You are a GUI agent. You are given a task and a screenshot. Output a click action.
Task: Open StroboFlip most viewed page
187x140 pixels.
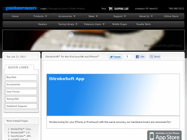(21, 129)
